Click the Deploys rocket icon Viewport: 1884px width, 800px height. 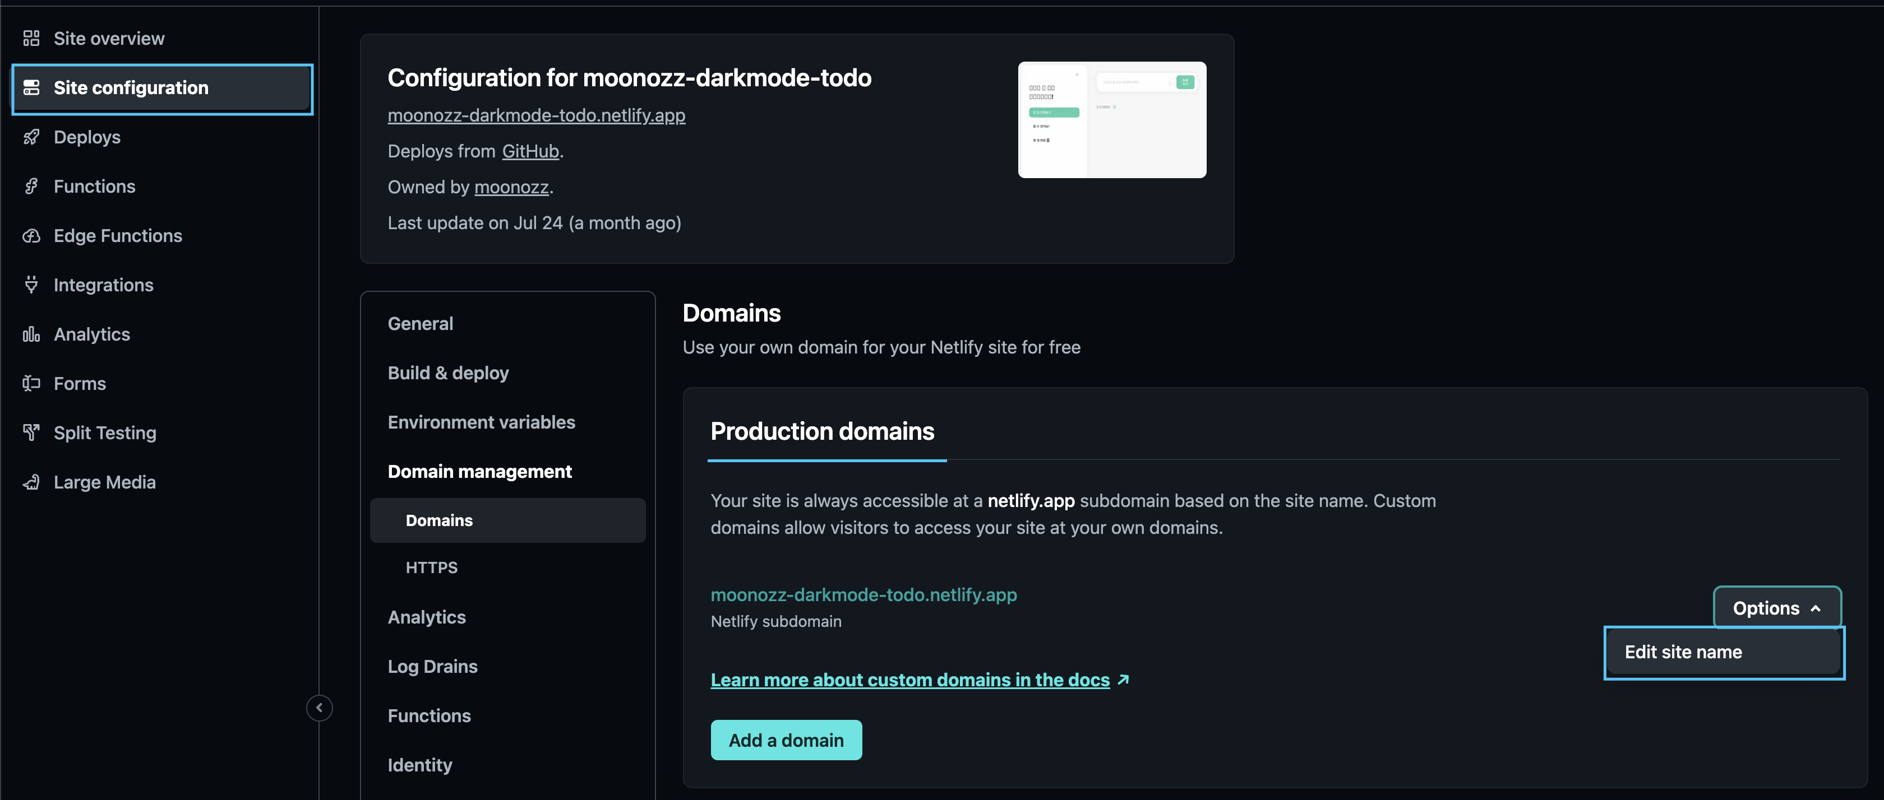click(x=31, y=137)
